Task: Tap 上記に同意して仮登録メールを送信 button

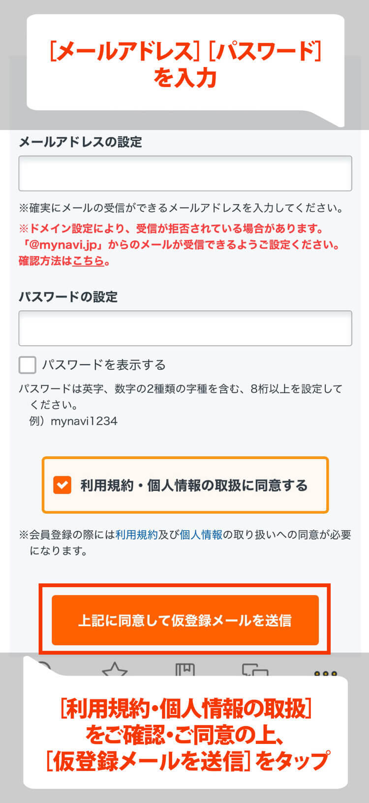Action: coord(184,621)
